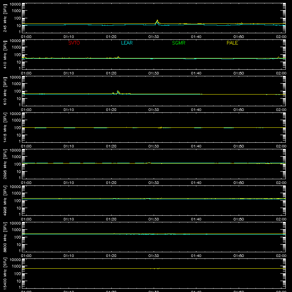Click the 1415 MHz fluctuation near 01:32
292x292 pixels.
[x=161, y=127]
